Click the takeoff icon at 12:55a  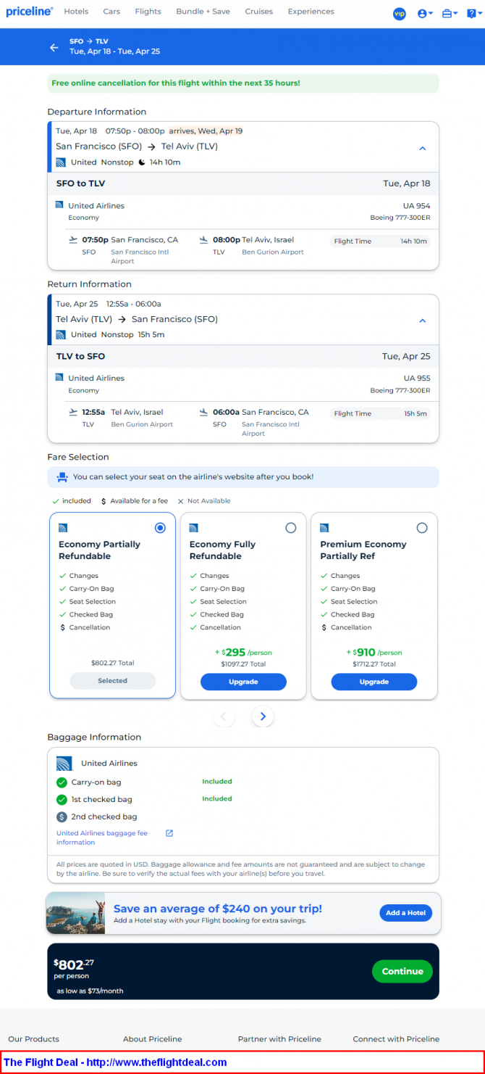point(72,412)
